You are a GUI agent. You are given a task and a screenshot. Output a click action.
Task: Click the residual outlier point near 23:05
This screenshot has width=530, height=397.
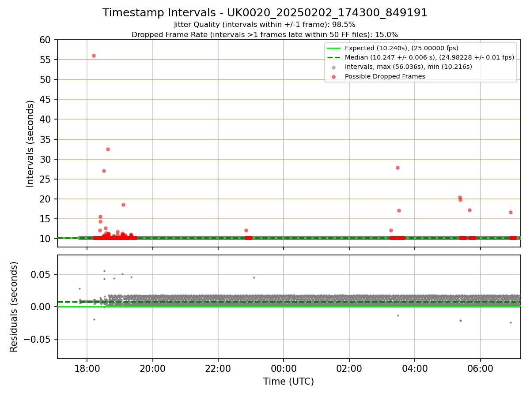click(x=254, y=277)
